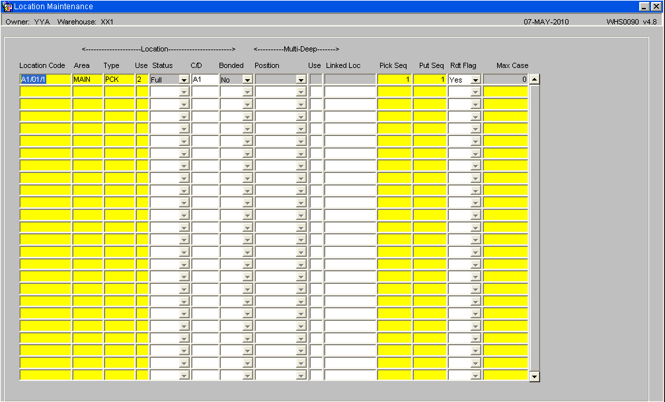Click the Warehouse: XX1 label
This screenshot has height=402, width=665.
85,22
